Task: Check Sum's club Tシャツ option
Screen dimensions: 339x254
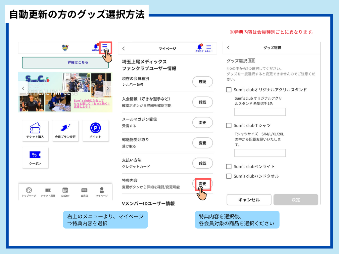Action: click(229, 125)
